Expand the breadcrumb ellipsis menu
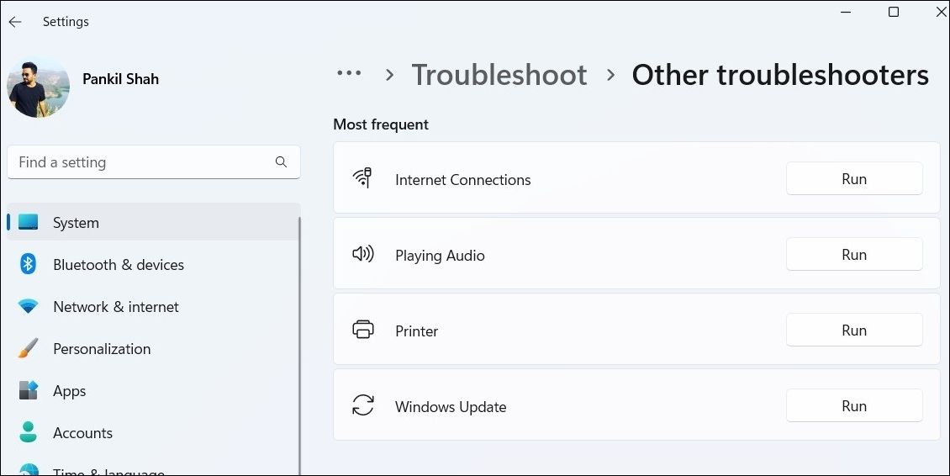The image size is (950, 476). pyautogui.click(x=349, y=74)
